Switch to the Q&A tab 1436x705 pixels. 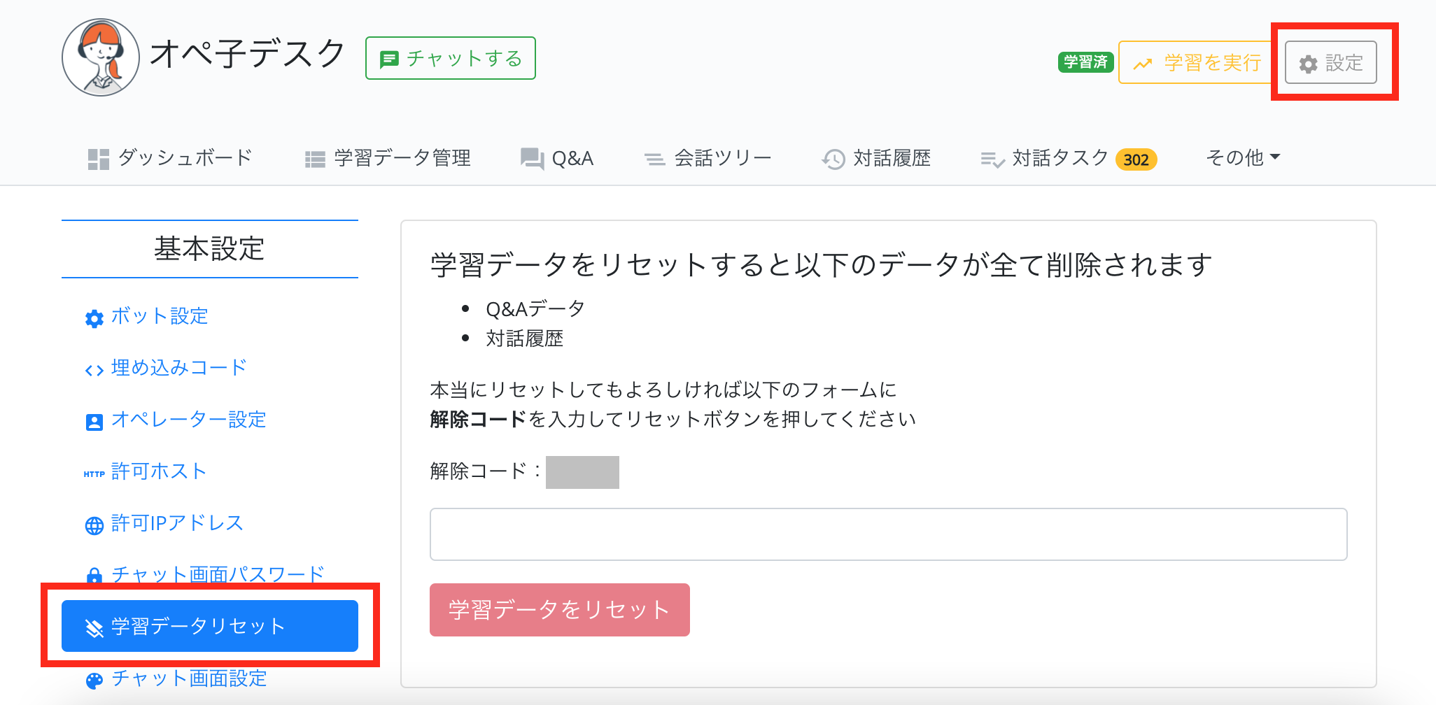(558, 159)
